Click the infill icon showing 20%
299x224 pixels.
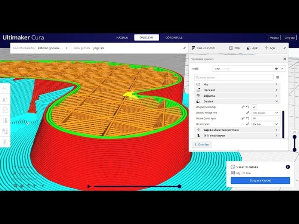point(231,48)
